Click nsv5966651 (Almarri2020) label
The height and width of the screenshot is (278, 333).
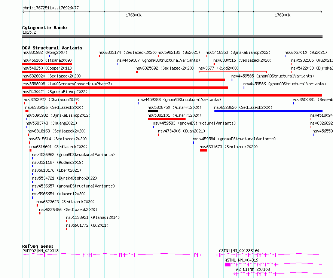[59, 194]
